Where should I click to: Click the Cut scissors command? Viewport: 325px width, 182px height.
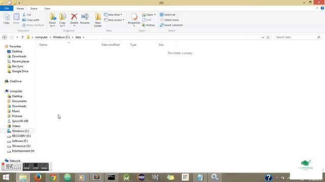[x=27, y=15]
